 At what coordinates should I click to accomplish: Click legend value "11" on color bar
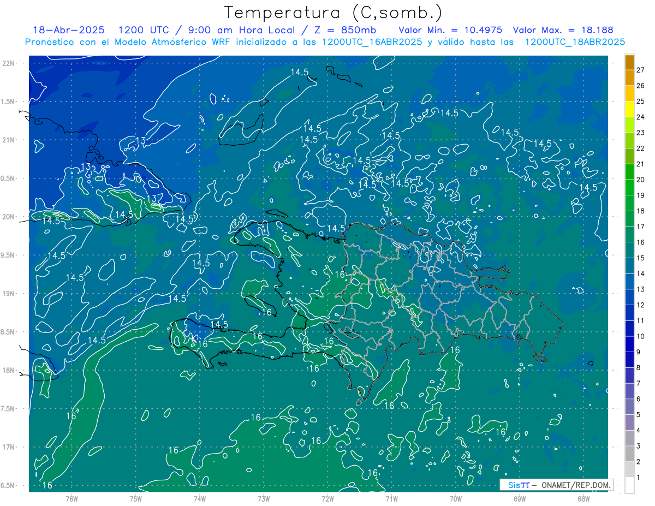pyautogui.click(x=641, y=321)
